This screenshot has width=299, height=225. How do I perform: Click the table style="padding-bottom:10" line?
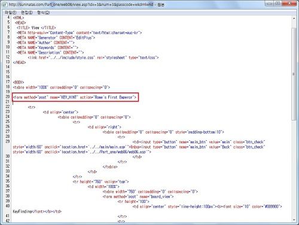tap(163, 132)
